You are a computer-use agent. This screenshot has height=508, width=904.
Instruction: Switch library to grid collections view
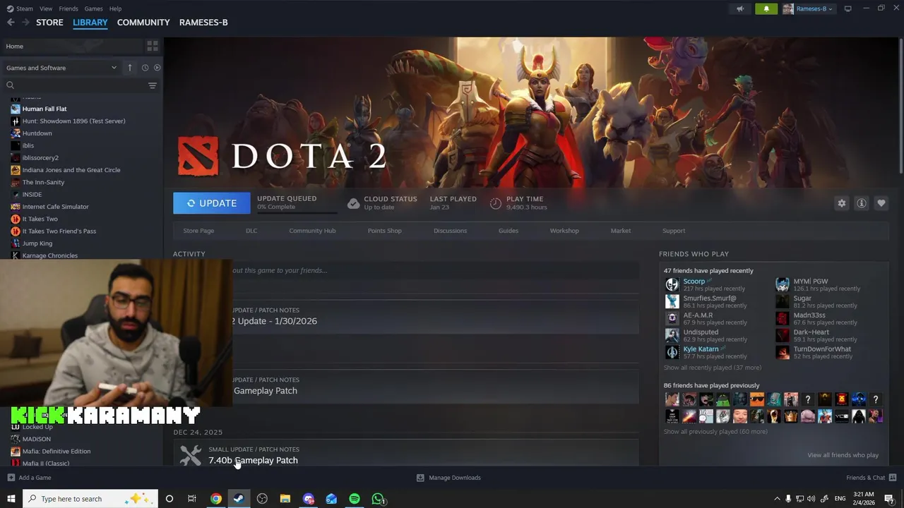[153, 46]
